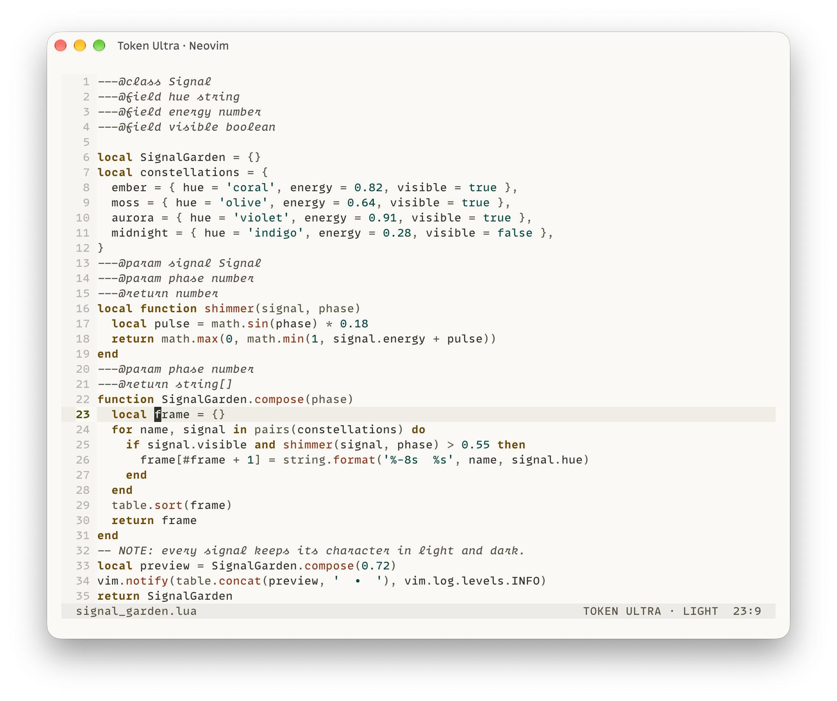Click the highlighted cursor block on 'frame'
The height and width of the screenshot is (701, 837).
(x=158, y=414)
